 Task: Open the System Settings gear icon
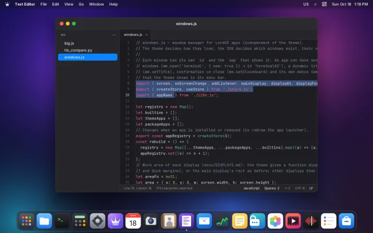click(97, 221)
